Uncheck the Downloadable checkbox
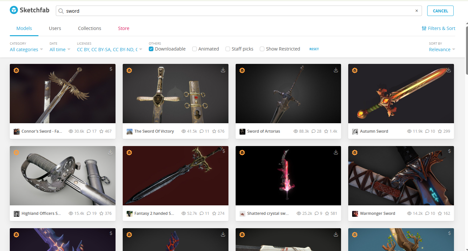 [x=151, y=49]
